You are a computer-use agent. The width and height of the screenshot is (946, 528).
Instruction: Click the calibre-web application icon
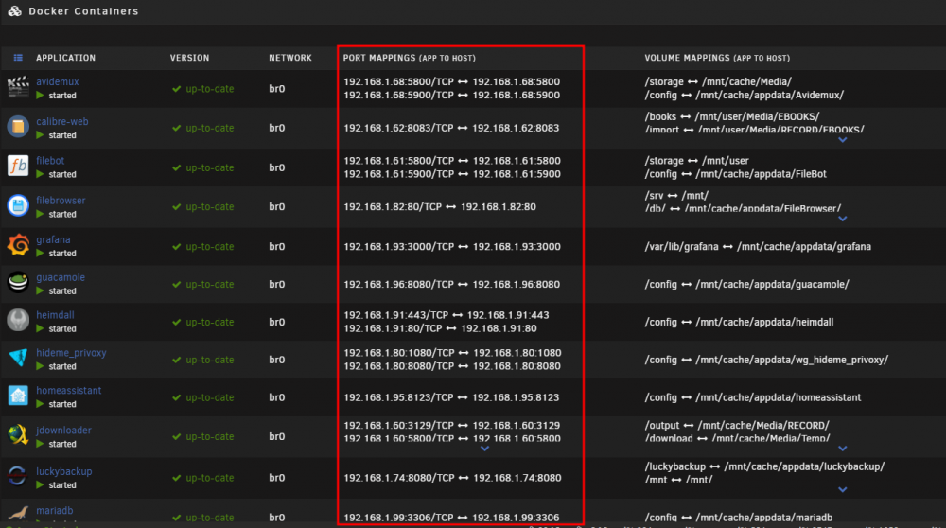[18, 127]
